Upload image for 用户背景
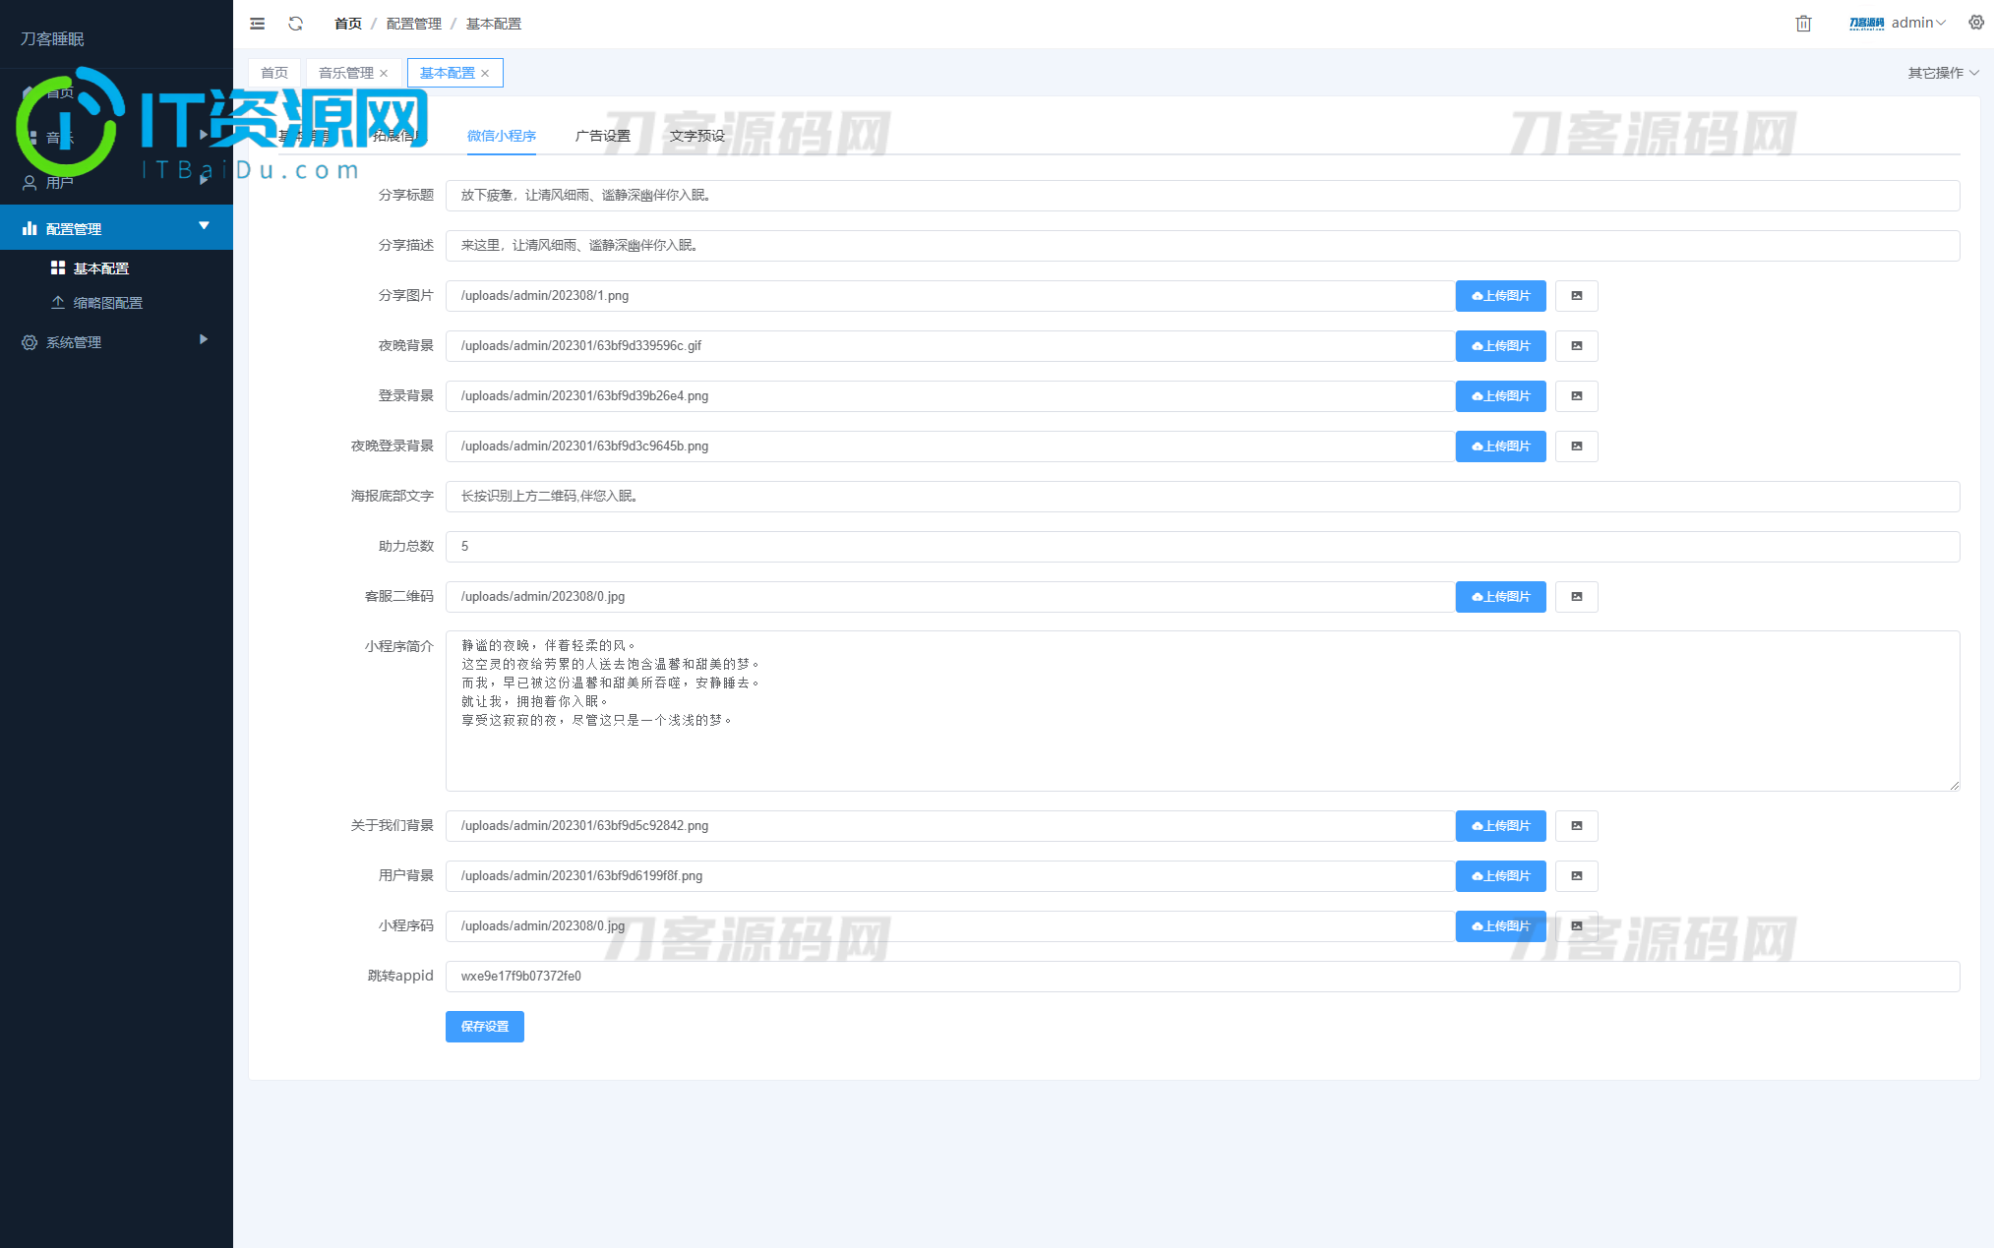 pyautogui.click(x=1500, y=876)
